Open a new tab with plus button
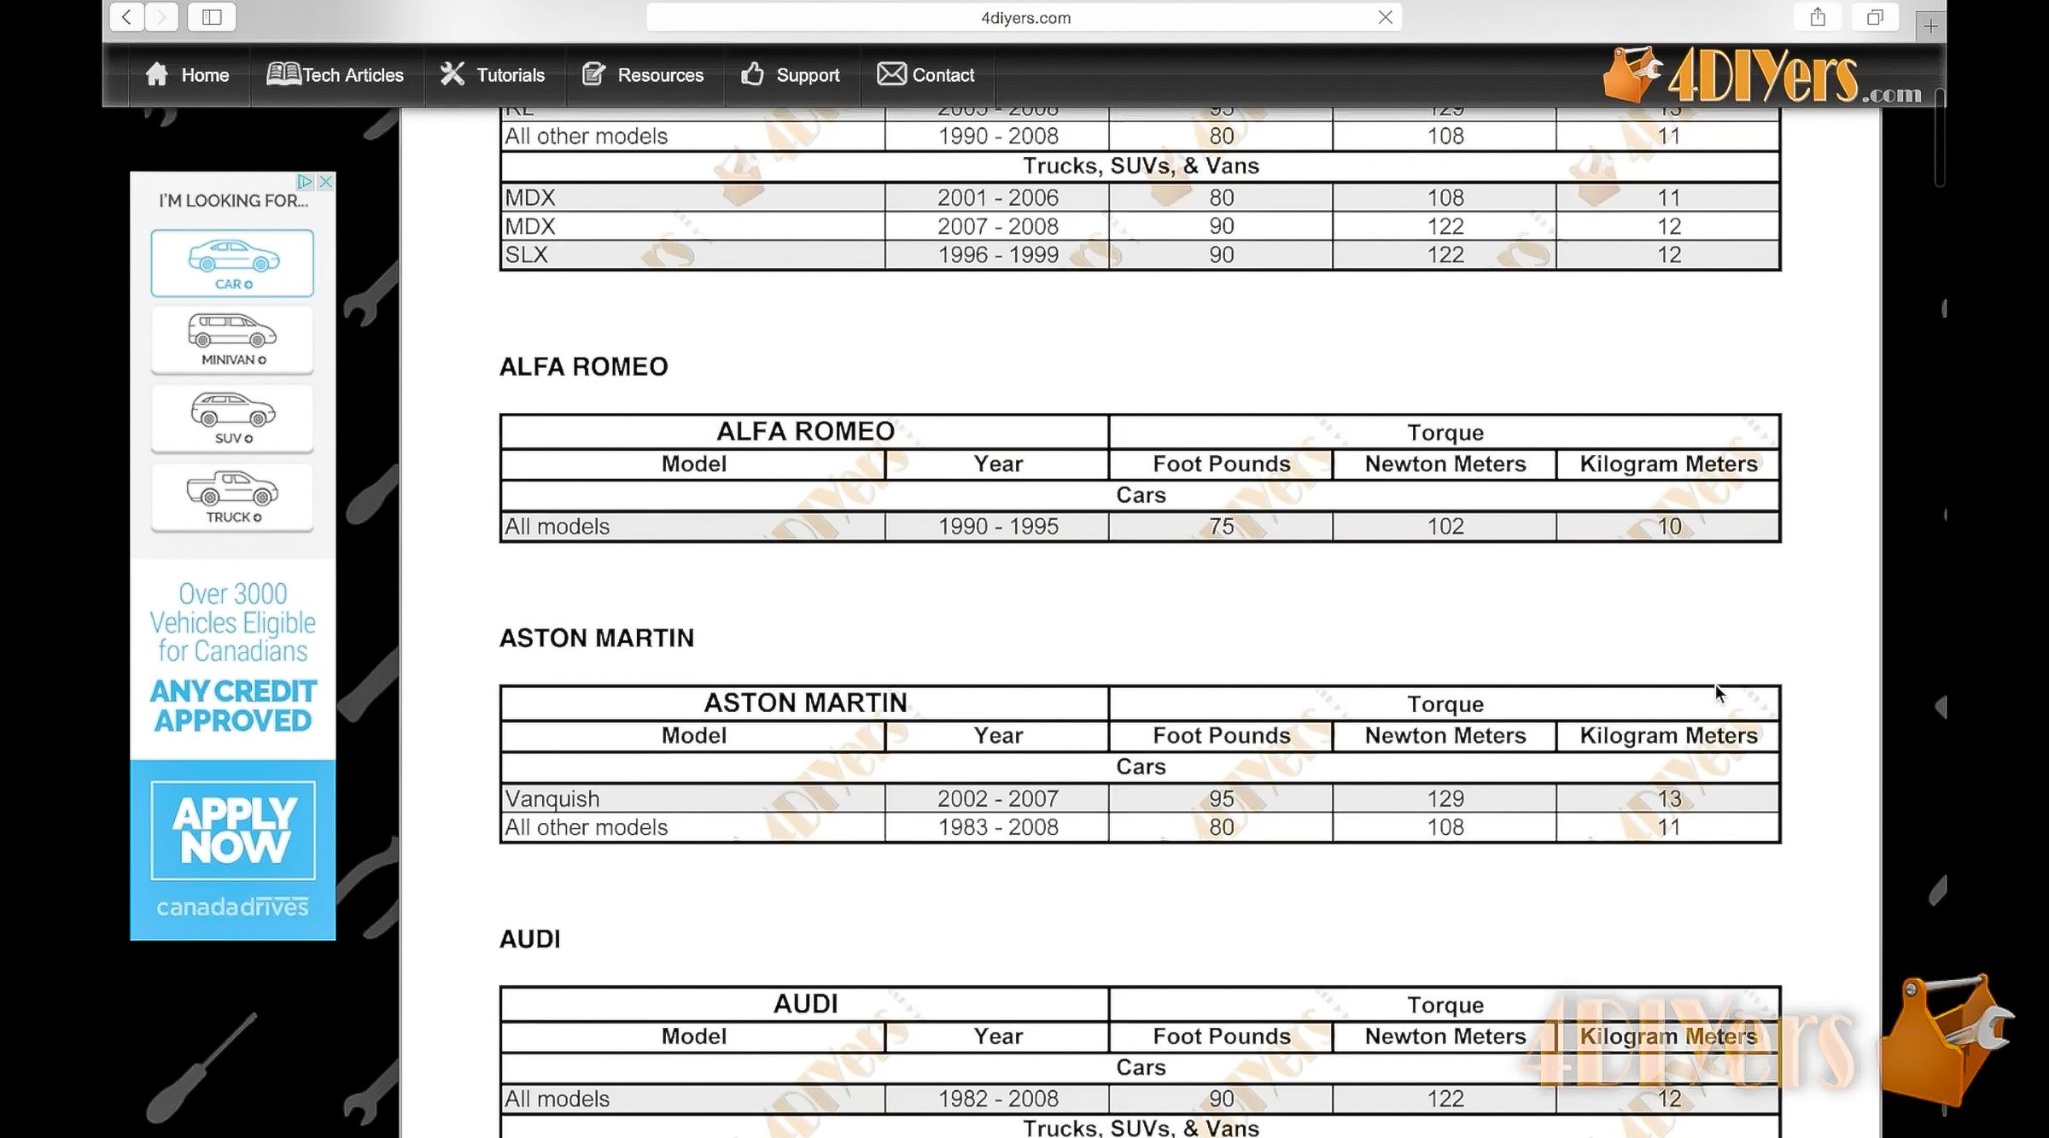This screenshot has height=1138, width=2049. pyautogui.click(x=1930, y=26)
